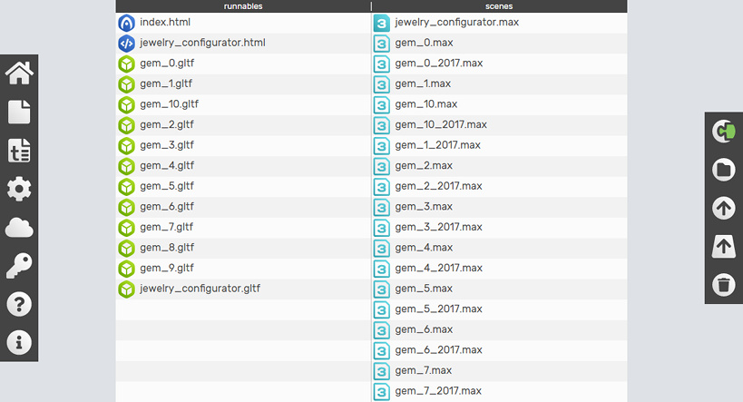Click the puzzle plugin icon on right
The width and height of the screenshot is (743, 402).
[724, 131]
